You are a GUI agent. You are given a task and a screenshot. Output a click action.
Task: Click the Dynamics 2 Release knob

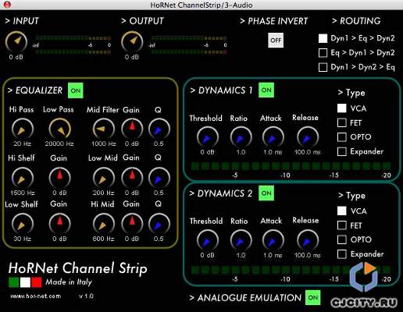coord(308,241)
